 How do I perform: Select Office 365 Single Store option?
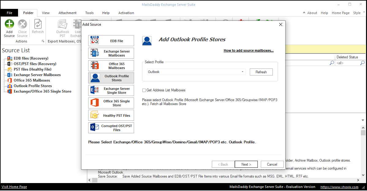point(111,103)
